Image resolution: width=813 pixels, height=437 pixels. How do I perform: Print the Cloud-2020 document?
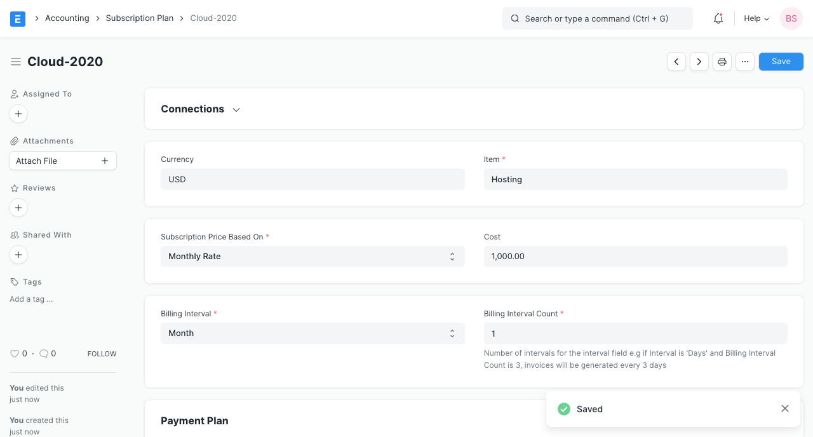pyautogui.click(x=722, y=61)
